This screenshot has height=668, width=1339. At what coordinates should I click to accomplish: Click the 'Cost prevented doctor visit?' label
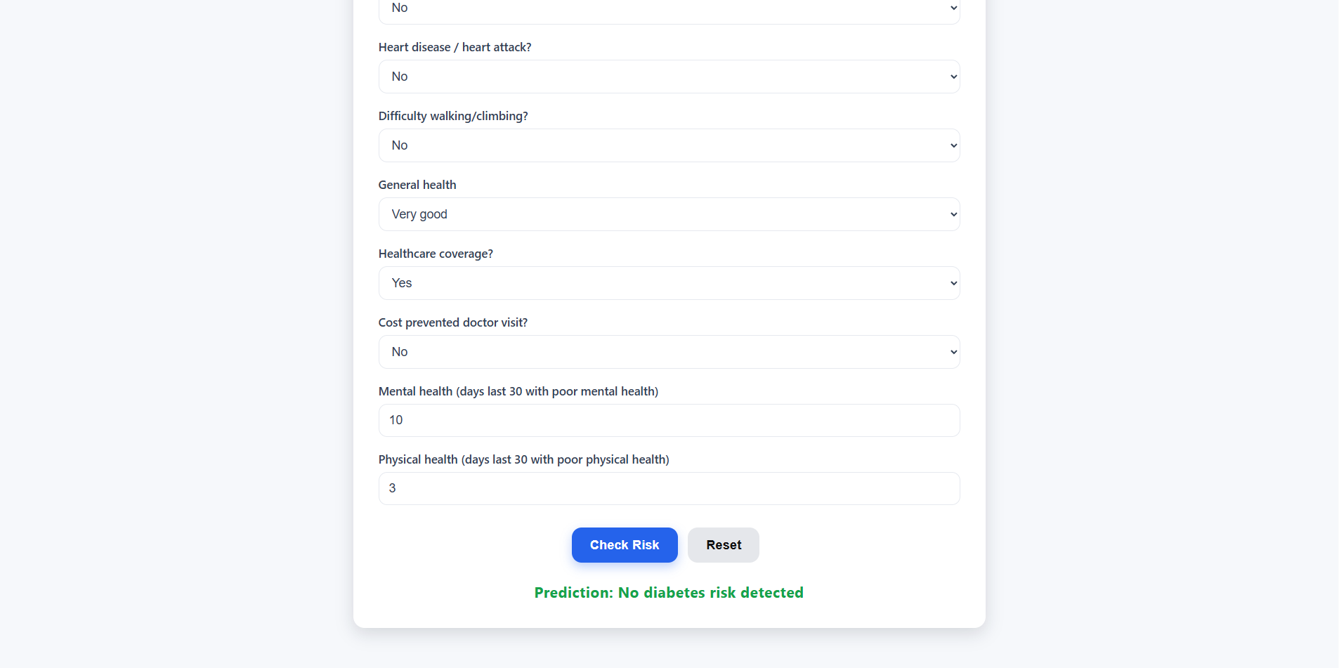[x=453, y=322]
